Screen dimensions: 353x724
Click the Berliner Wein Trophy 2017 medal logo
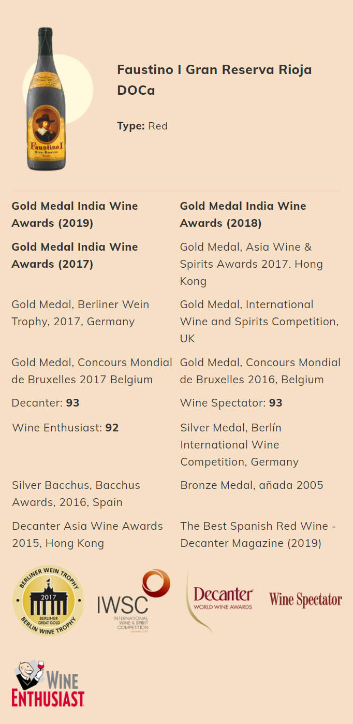[48, 600]
